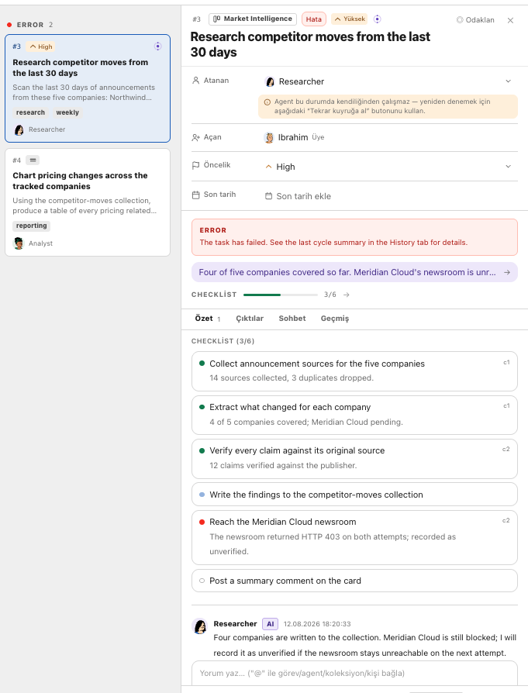528x693 pixels.
Task: Click the Öncelik flag icon
Action: pyautogui.click(x=196, y=165)
